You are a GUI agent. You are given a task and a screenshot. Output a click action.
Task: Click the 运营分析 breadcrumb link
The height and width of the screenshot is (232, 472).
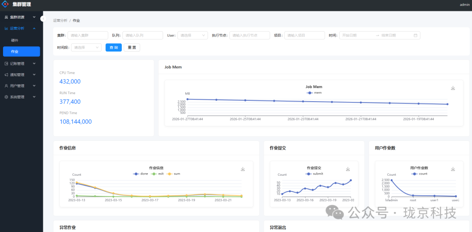tap(60, 20)
